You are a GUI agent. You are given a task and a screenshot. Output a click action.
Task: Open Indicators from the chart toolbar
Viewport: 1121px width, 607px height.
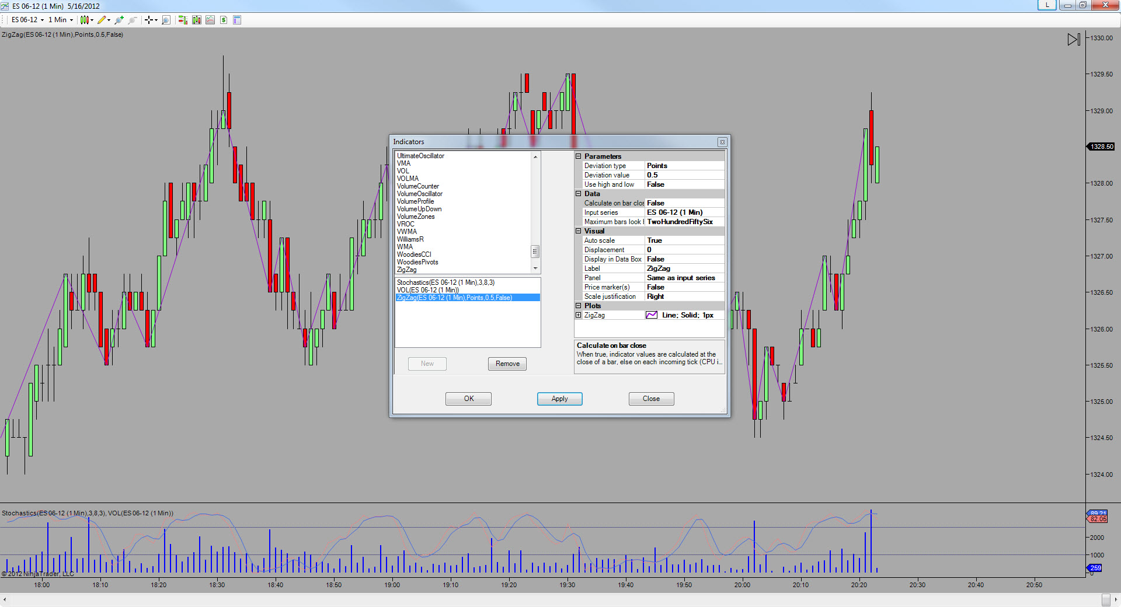(210, 20)
